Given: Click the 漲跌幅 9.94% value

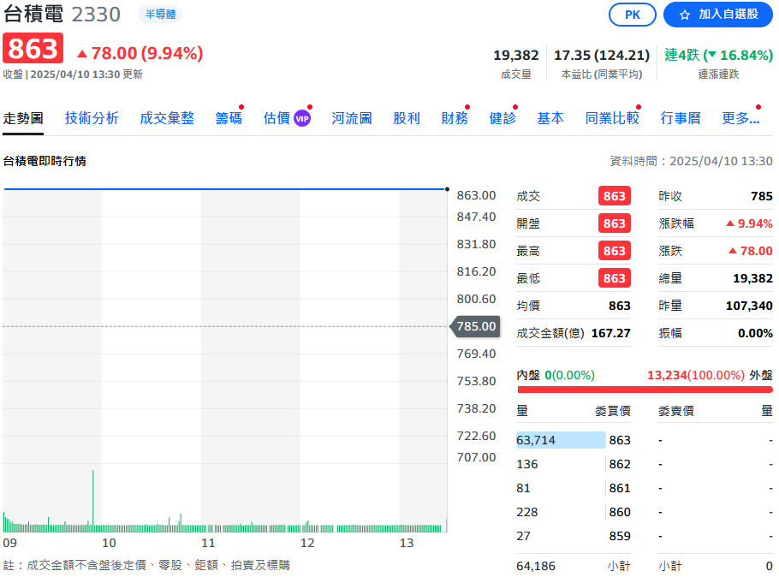Looking at the screenshot, I should tap(750, 223).
